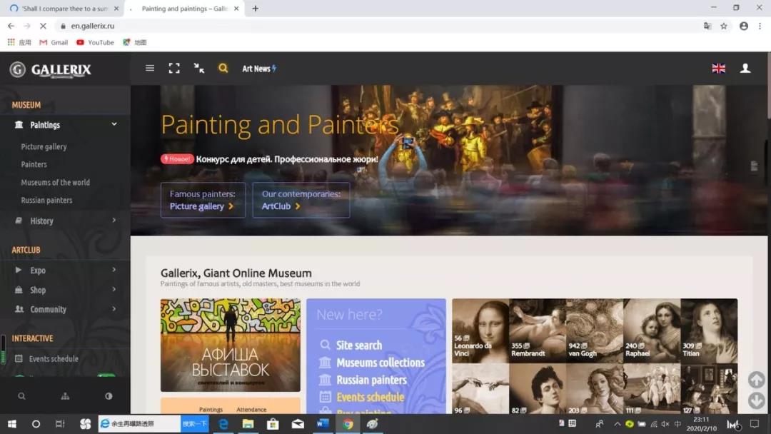Viewport: 771px width, 434px height.
Task: Click the hamburger menu icon in header
Action: click(x=150, y=69)
